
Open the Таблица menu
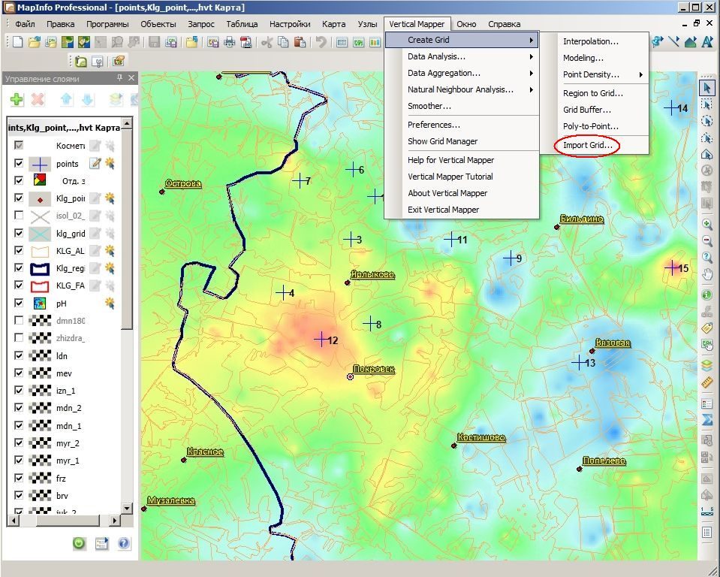point(242,24)
